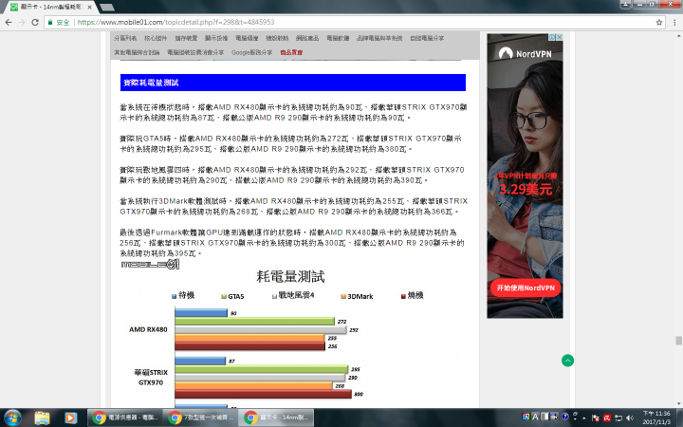Image resolution: width=683 pixels, height=427 pixels.
Task: Click the ad choices info icon
Action: pos(552,37)
